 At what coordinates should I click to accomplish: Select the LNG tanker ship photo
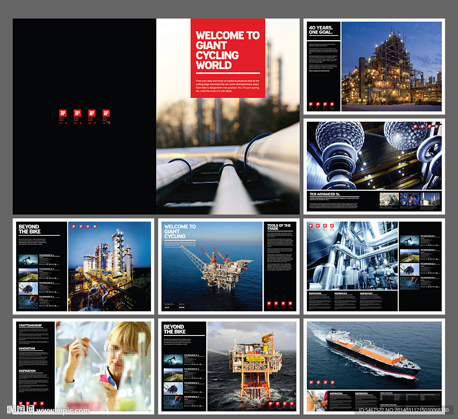(x=374, y=356)
